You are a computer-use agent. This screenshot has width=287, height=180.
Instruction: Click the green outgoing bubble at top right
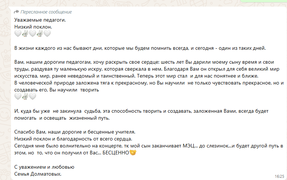264,1
